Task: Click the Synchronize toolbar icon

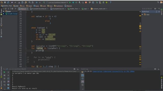Action: tap(8, 2)
